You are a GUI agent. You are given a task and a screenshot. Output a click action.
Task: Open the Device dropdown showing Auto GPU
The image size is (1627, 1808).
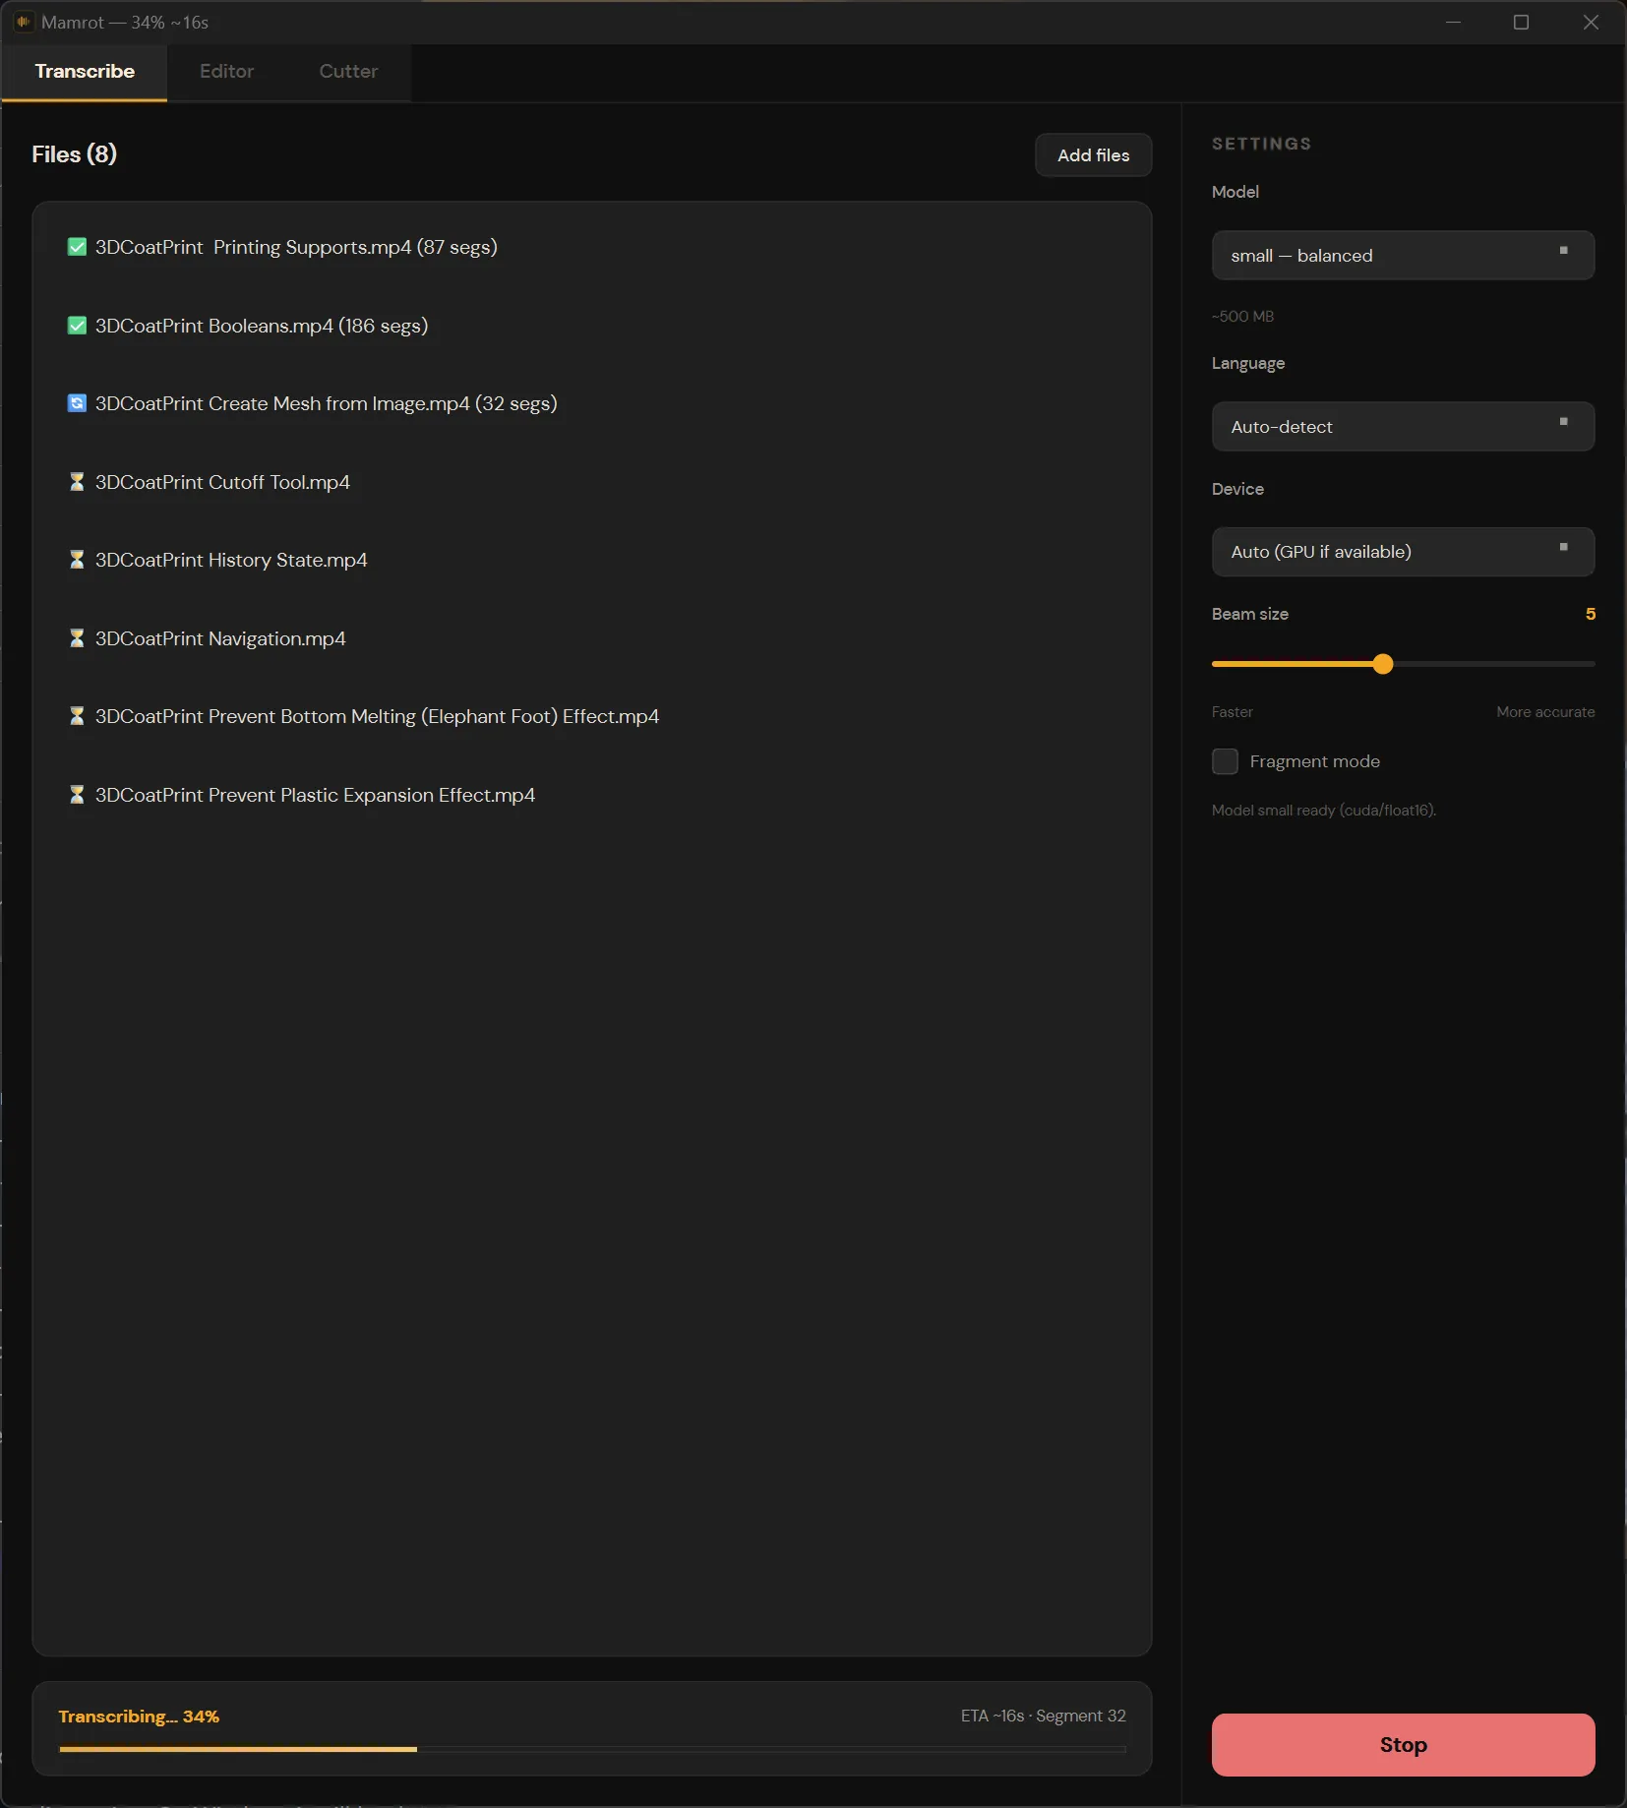click(1403, 552)
